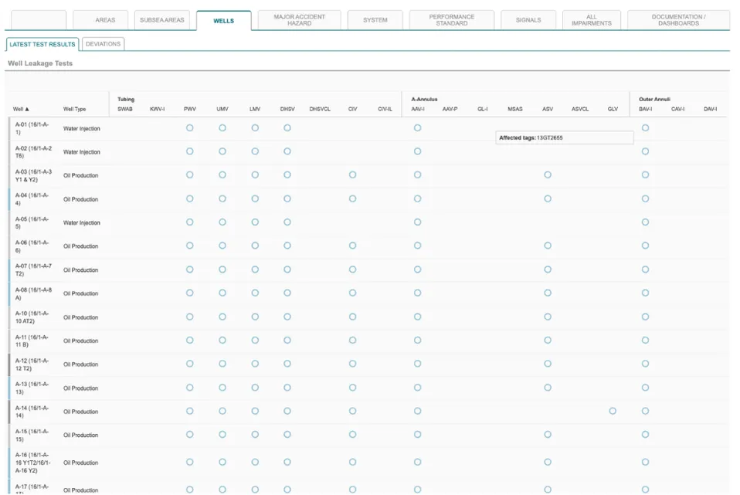This screenshot has width=740, height=495.
Task: Click BAV-I status circle for well A-07
Action: click(645, 270)
